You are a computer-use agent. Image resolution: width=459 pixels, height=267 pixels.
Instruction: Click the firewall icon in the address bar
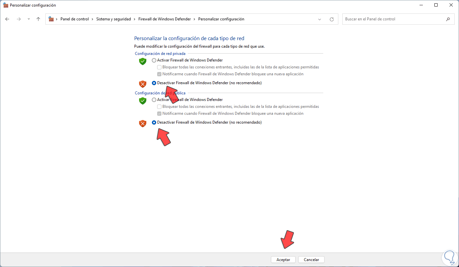51,19
